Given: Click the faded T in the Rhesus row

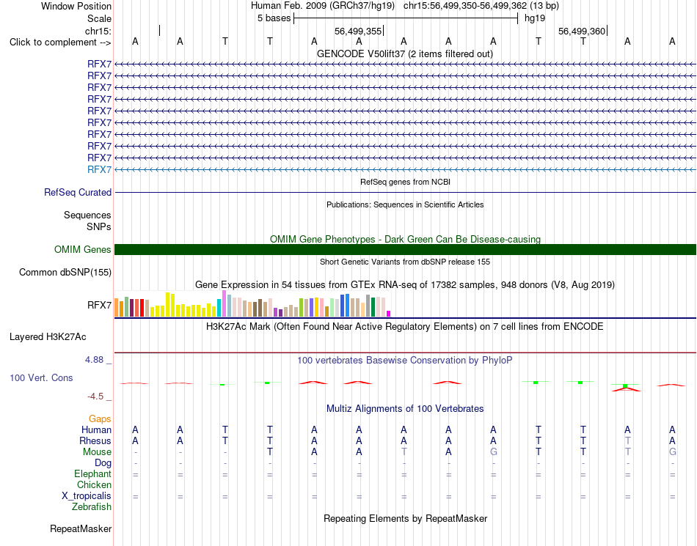Looking at the screenshot, I should (x=627, y=440).
